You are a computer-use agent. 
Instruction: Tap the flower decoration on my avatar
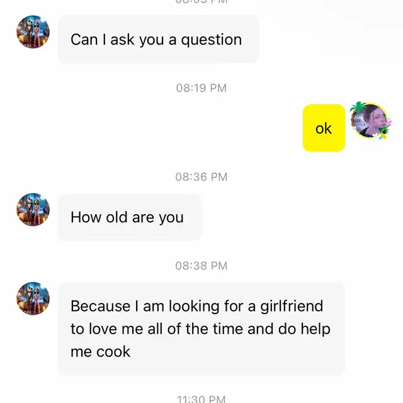tap(387, 123)
